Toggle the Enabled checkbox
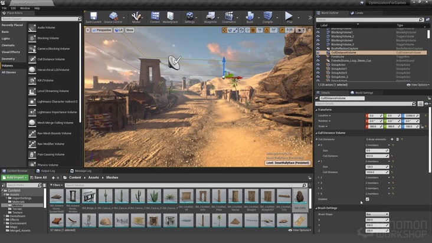This screenshot has height=243, width=432. coord(367,199)
